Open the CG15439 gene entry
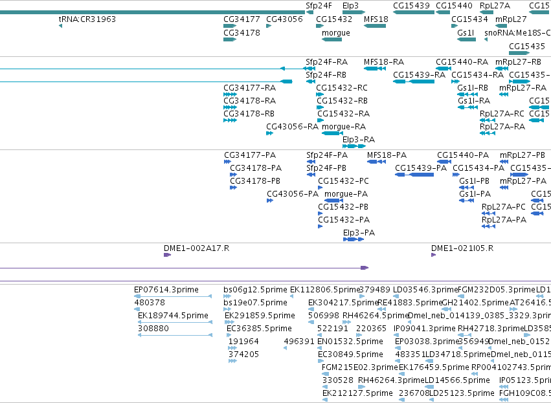The width and height of the screenshot is (551, 403). click(x=414, y=12)
